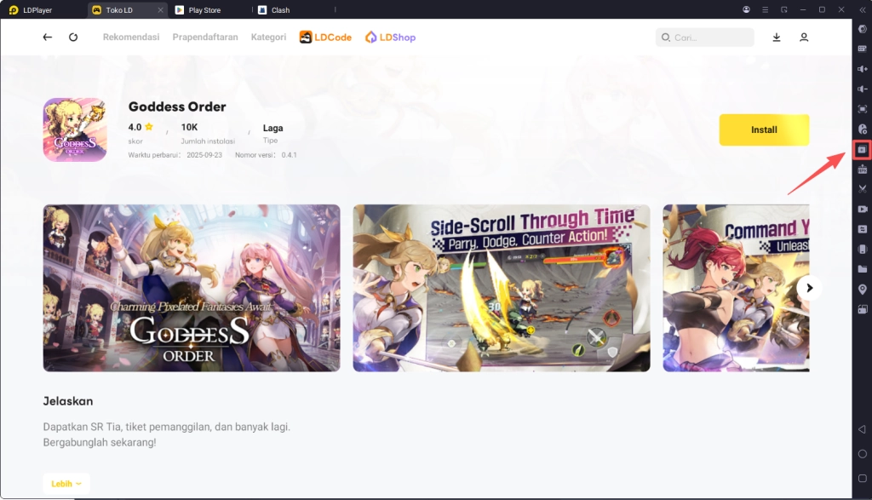872x500 pixels.
Task: Open virtual location pin in sidebar
Action: click(x=862, y=290)
